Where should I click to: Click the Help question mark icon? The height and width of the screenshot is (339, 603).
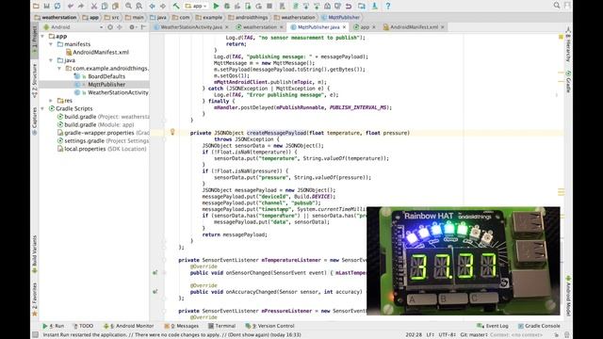387,6
